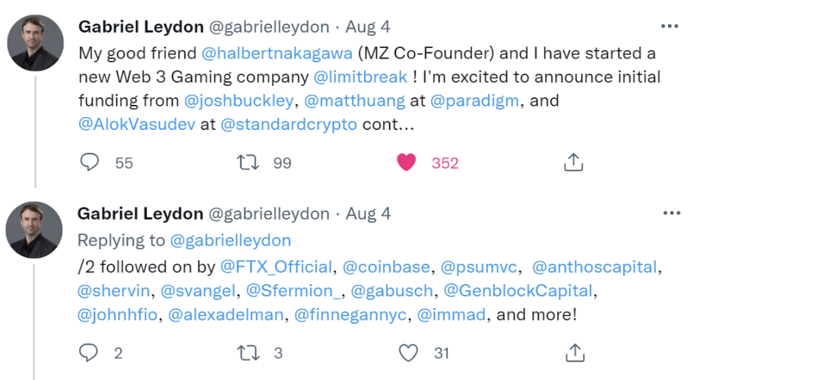Image resolution: width=836 pixels, height=380 pixels.
Task: Reply to the first tweet
Action: tap(90, 163)
